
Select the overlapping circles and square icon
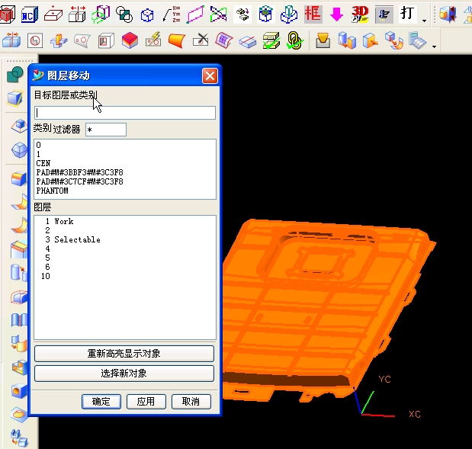click(x=124, y=14)
